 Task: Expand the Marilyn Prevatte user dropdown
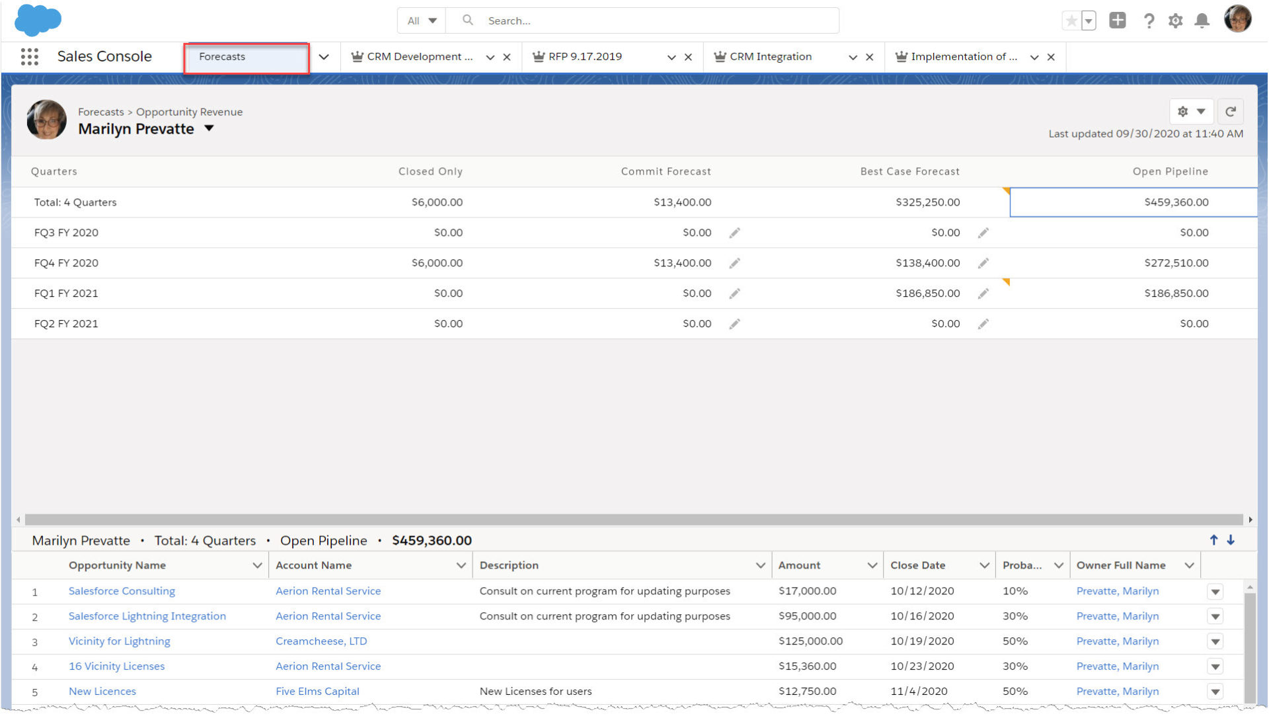(x=209, y=129)
